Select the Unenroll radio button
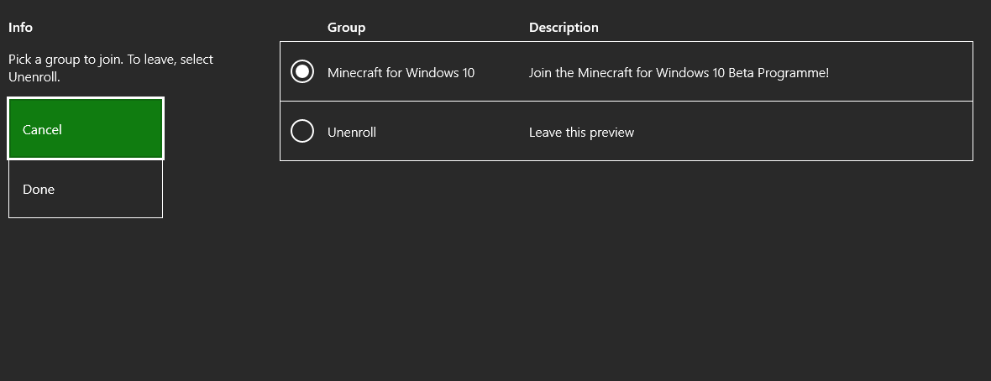 (302, 131)
